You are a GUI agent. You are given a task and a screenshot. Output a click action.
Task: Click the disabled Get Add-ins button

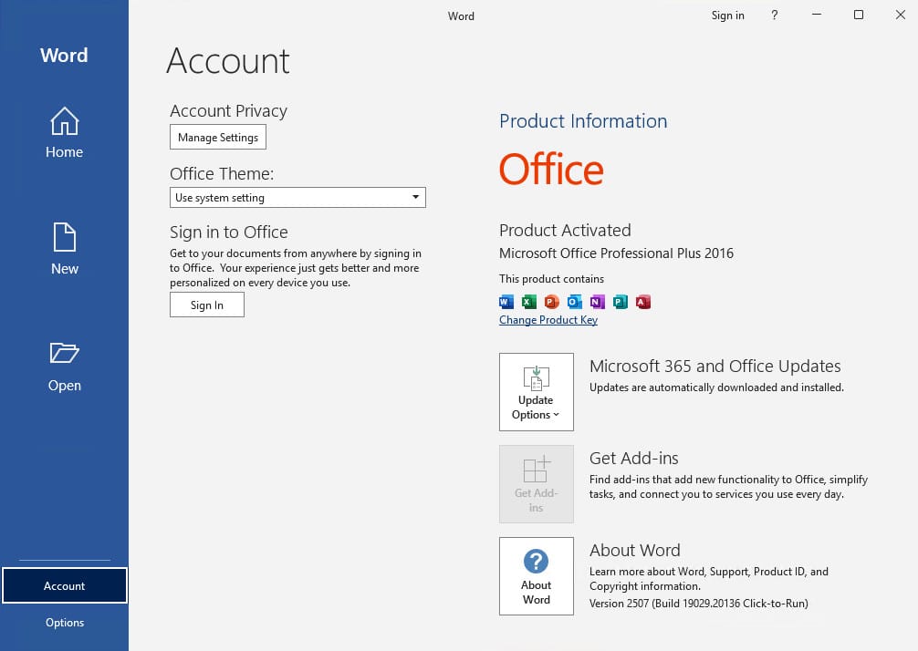537,484
